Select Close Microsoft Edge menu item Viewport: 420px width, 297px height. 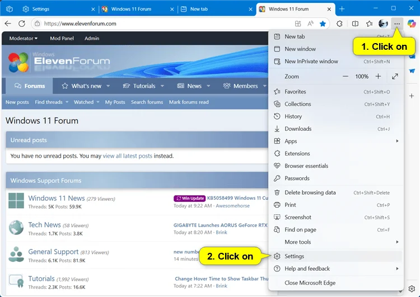[336, 283]
